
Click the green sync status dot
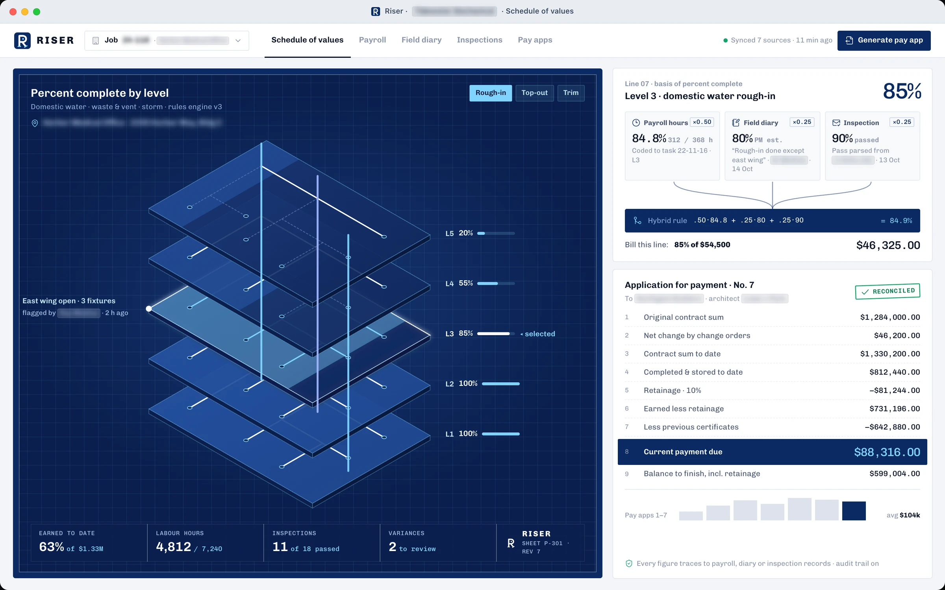[725, 41]
